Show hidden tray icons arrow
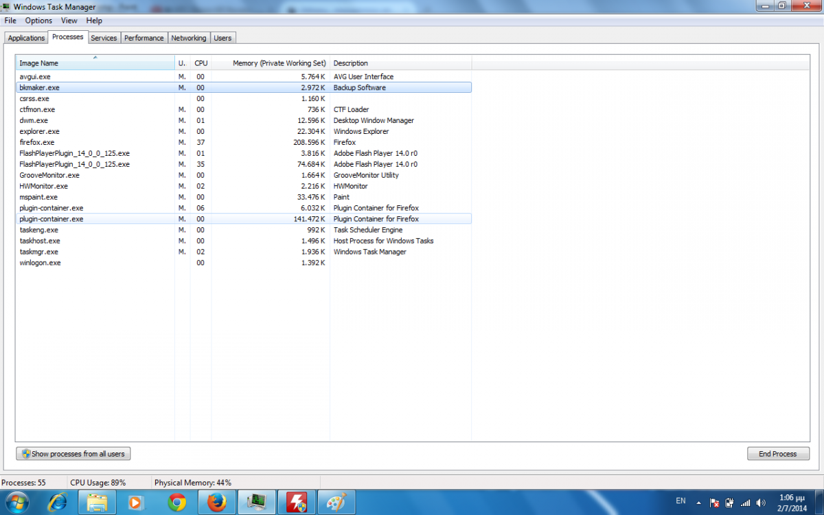The width and height of the screenshot is (824, 515). coord(699,502)
